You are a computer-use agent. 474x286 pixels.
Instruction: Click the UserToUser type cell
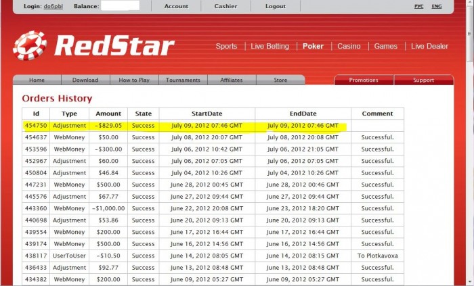point(69,256)
